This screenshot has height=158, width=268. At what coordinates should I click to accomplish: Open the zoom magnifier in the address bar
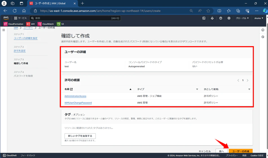(x=191, y=11)
